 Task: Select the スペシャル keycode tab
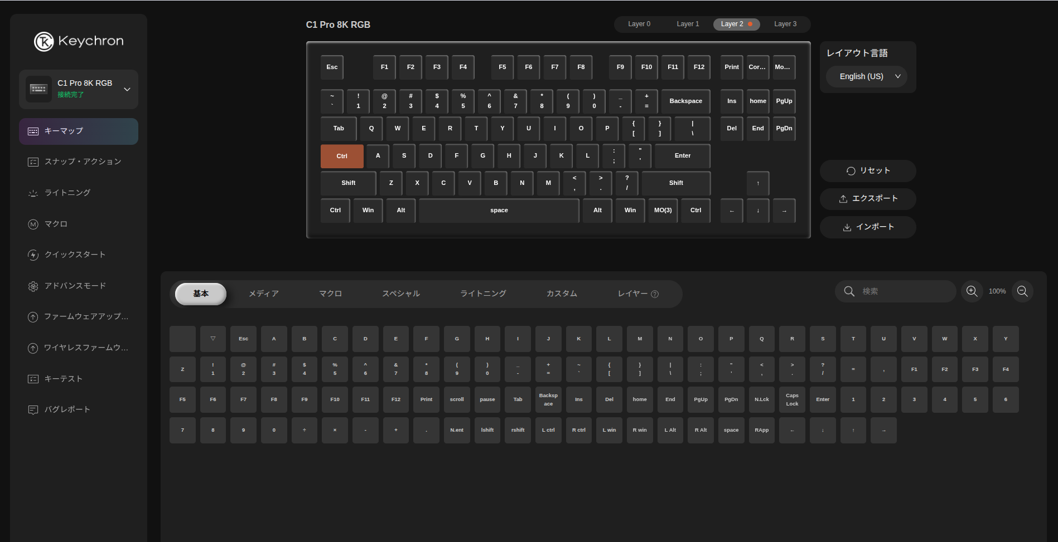[401, 294]
